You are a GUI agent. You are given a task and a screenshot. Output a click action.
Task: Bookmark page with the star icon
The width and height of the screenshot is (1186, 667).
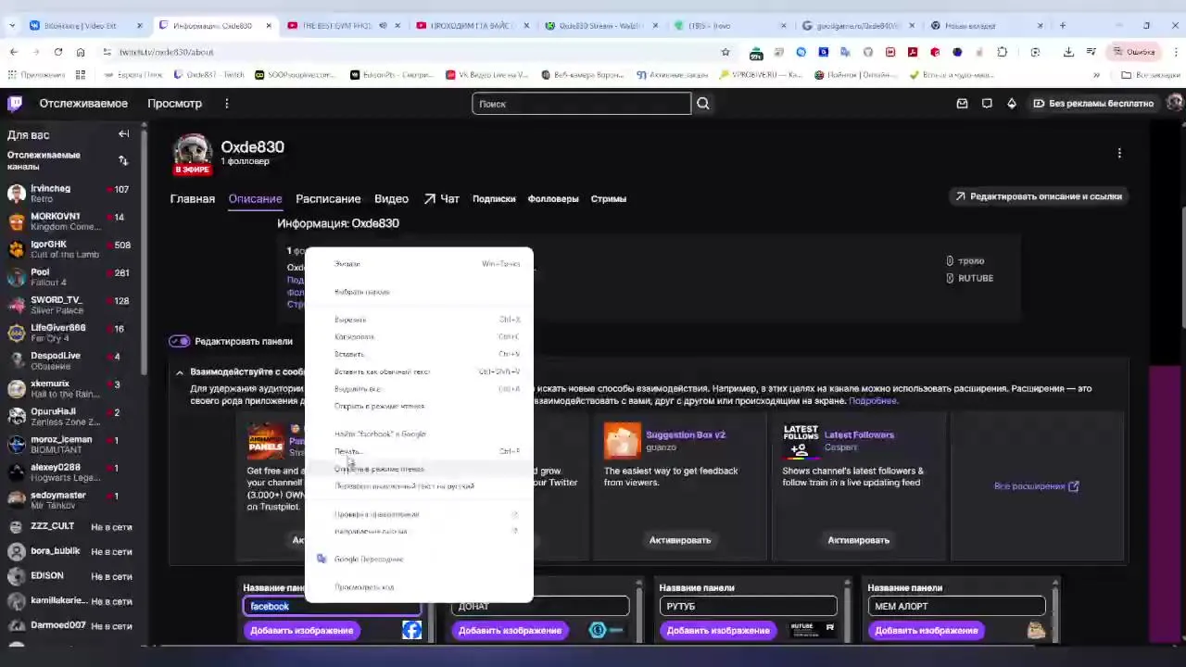click(x=725, y=52)
